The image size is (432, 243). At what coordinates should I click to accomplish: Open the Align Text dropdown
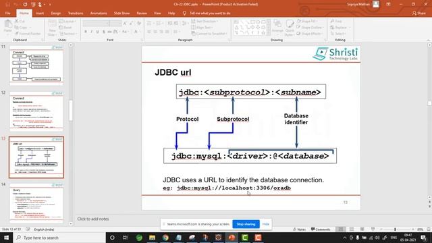(202, 27)
